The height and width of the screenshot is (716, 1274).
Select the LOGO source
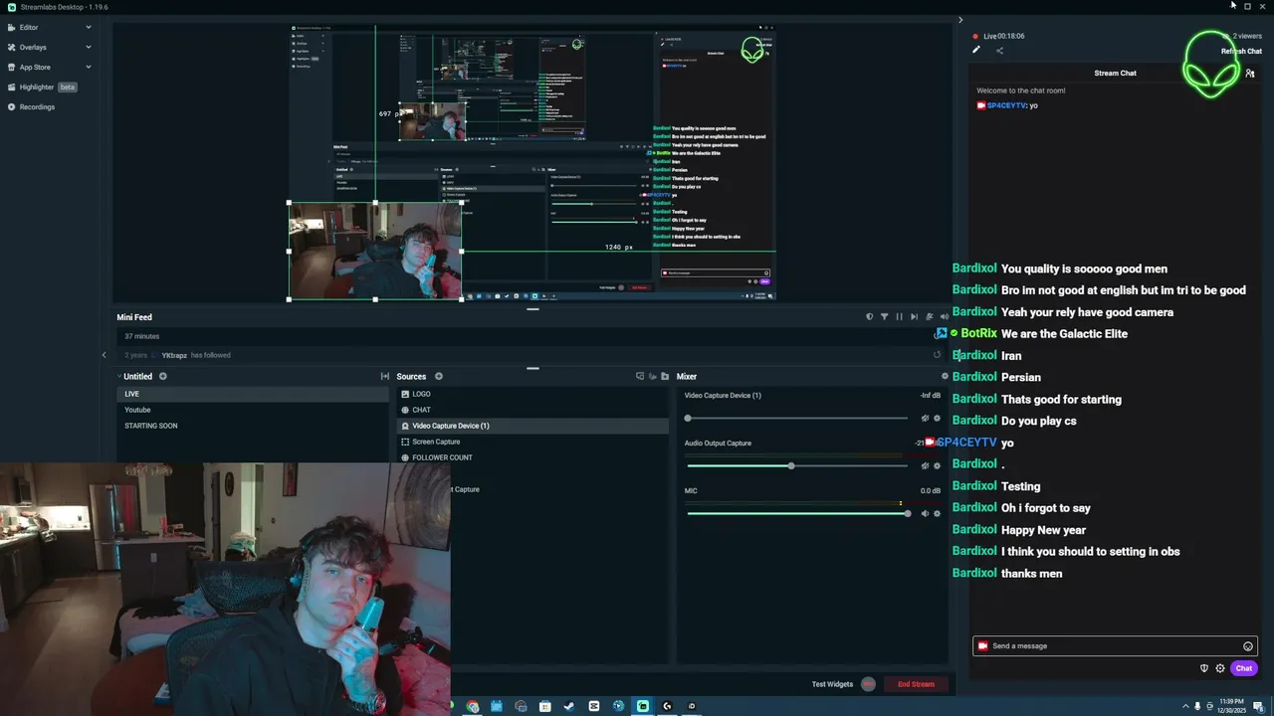coord(533,394)
